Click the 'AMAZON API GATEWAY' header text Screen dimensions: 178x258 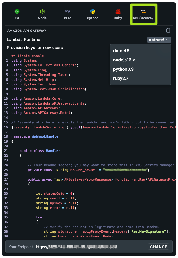coord(27,31)
